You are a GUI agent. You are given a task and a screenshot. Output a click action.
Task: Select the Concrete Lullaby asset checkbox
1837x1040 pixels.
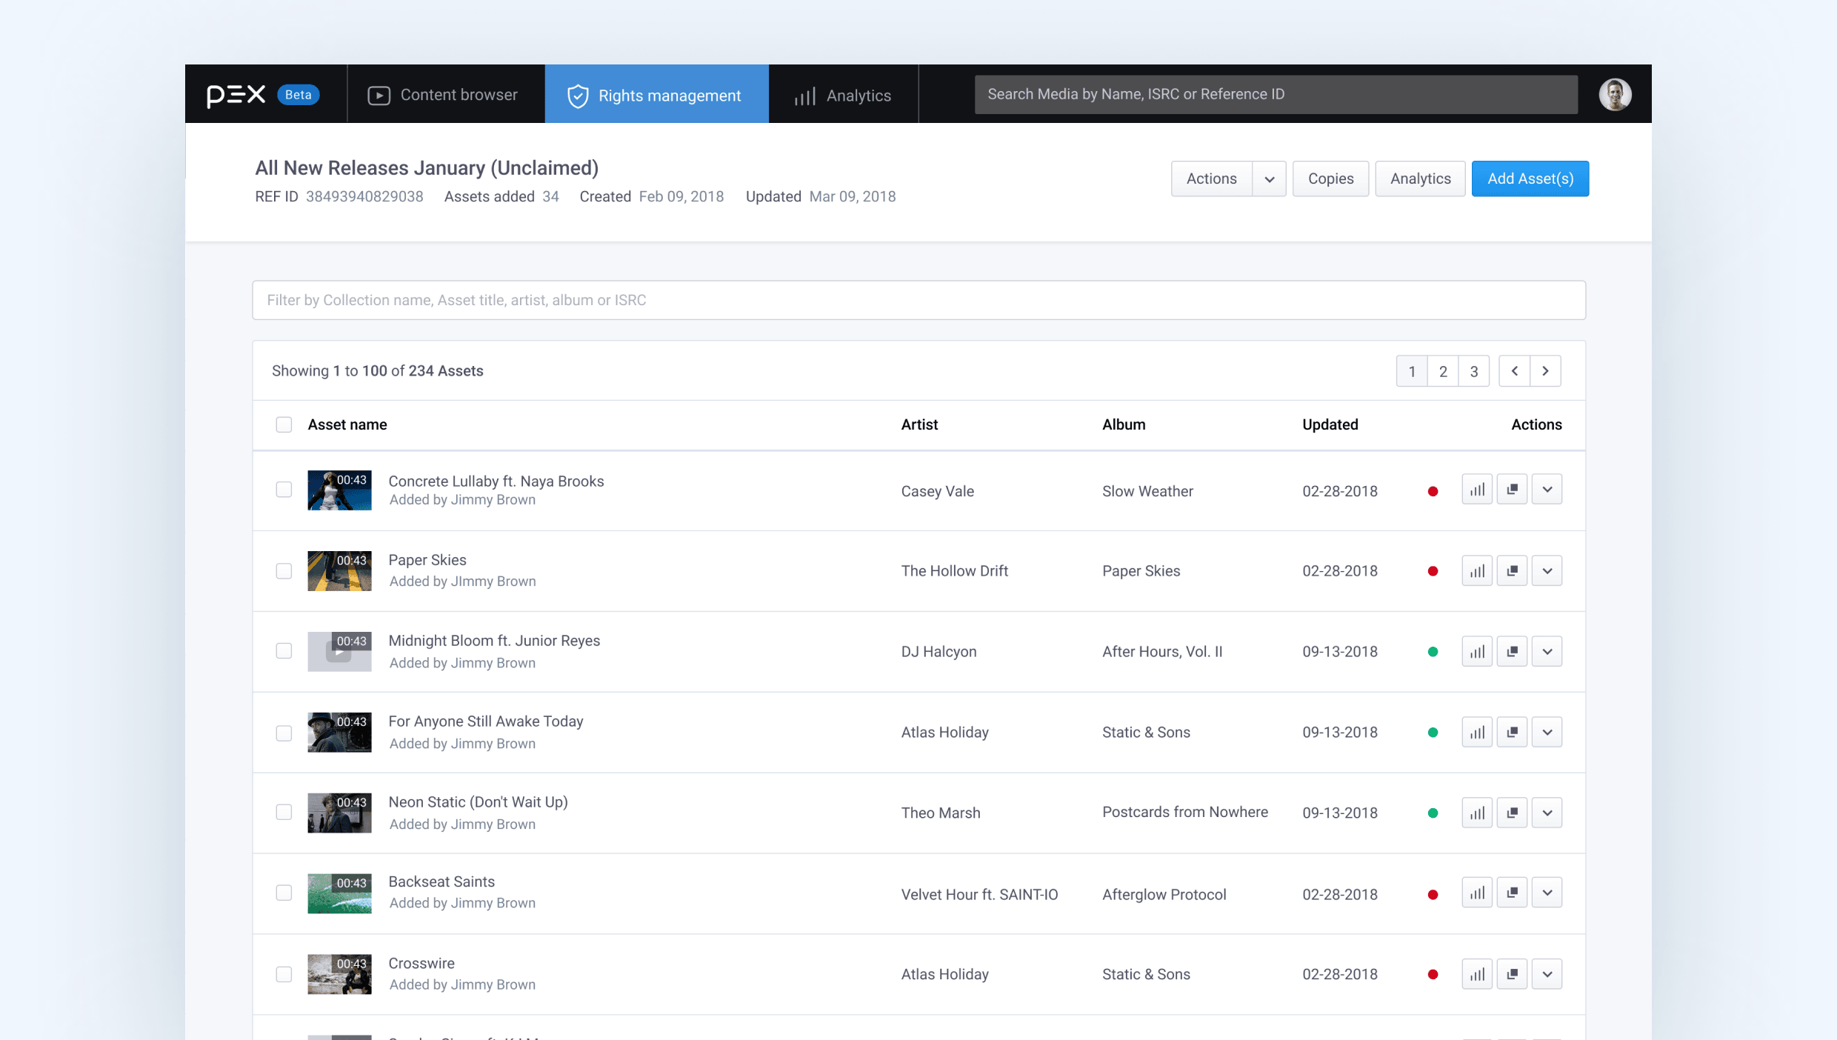[x=284, y=490]
